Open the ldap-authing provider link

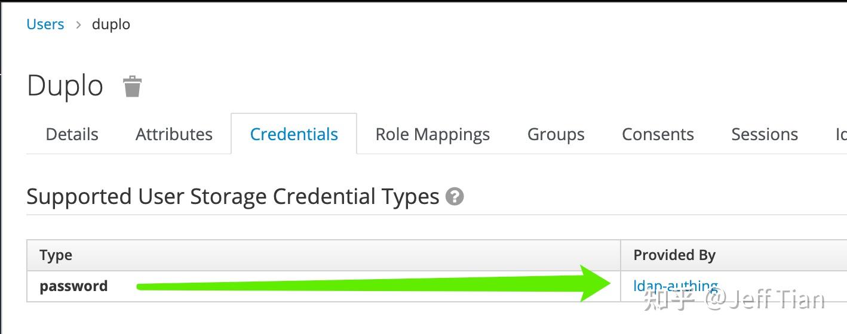click(x=675, y=286)
